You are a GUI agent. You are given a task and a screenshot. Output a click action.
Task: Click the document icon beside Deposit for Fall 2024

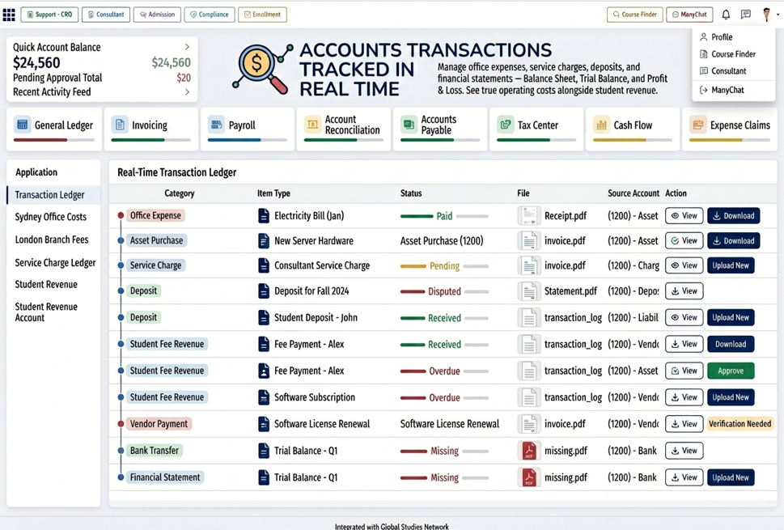click(x=264, y=291)
